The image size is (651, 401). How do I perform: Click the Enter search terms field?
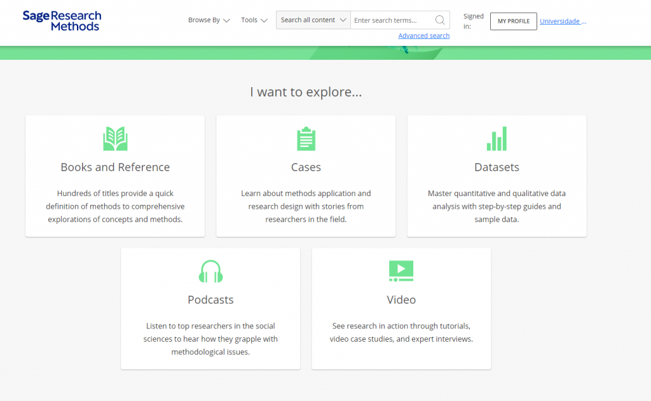392,20
